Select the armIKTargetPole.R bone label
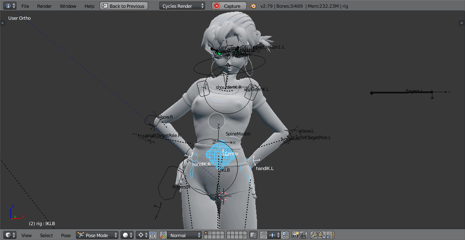Image resolution: width=465 pixels, height=240 pixels. pyautogui.click(x=163, y=135)
